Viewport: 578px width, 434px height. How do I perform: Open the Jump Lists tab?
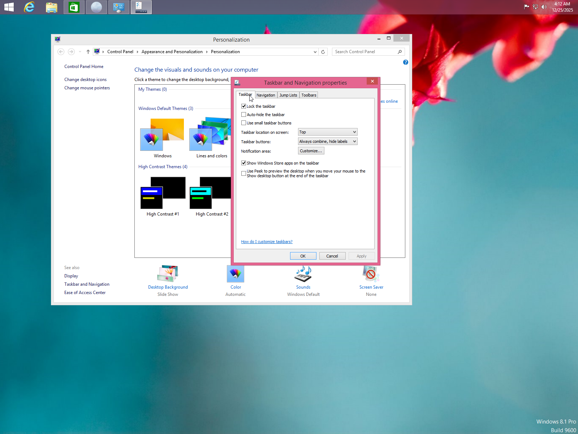click(x=288, y=95)
